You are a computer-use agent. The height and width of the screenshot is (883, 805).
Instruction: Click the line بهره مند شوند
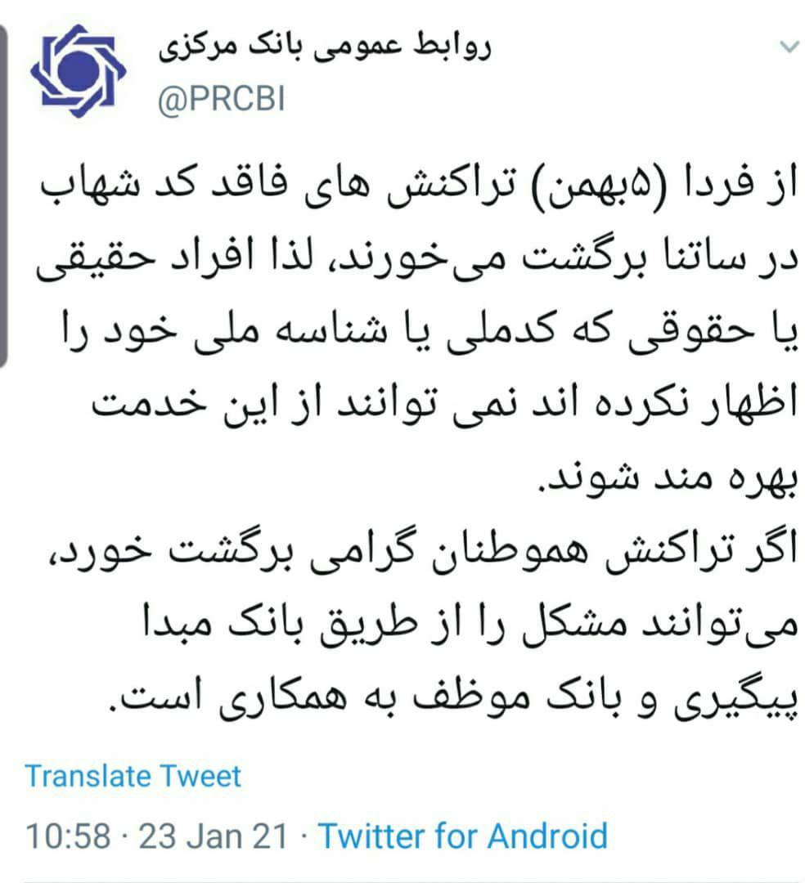667,479
